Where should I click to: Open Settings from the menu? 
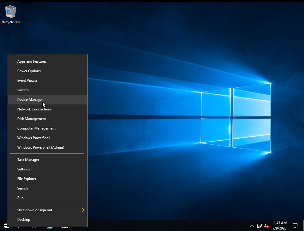pyautogui.click(x=47, y=169)
